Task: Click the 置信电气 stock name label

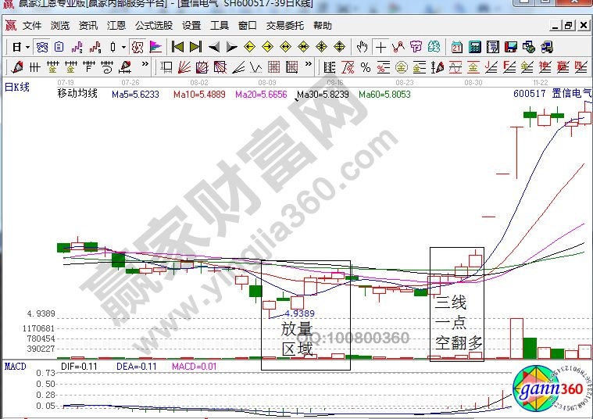Action: point(566,93)
